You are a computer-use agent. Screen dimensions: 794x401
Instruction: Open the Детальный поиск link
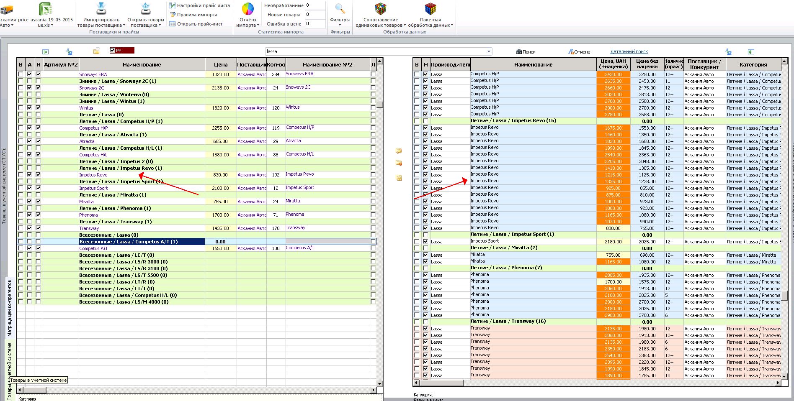(x=629, y=52)
